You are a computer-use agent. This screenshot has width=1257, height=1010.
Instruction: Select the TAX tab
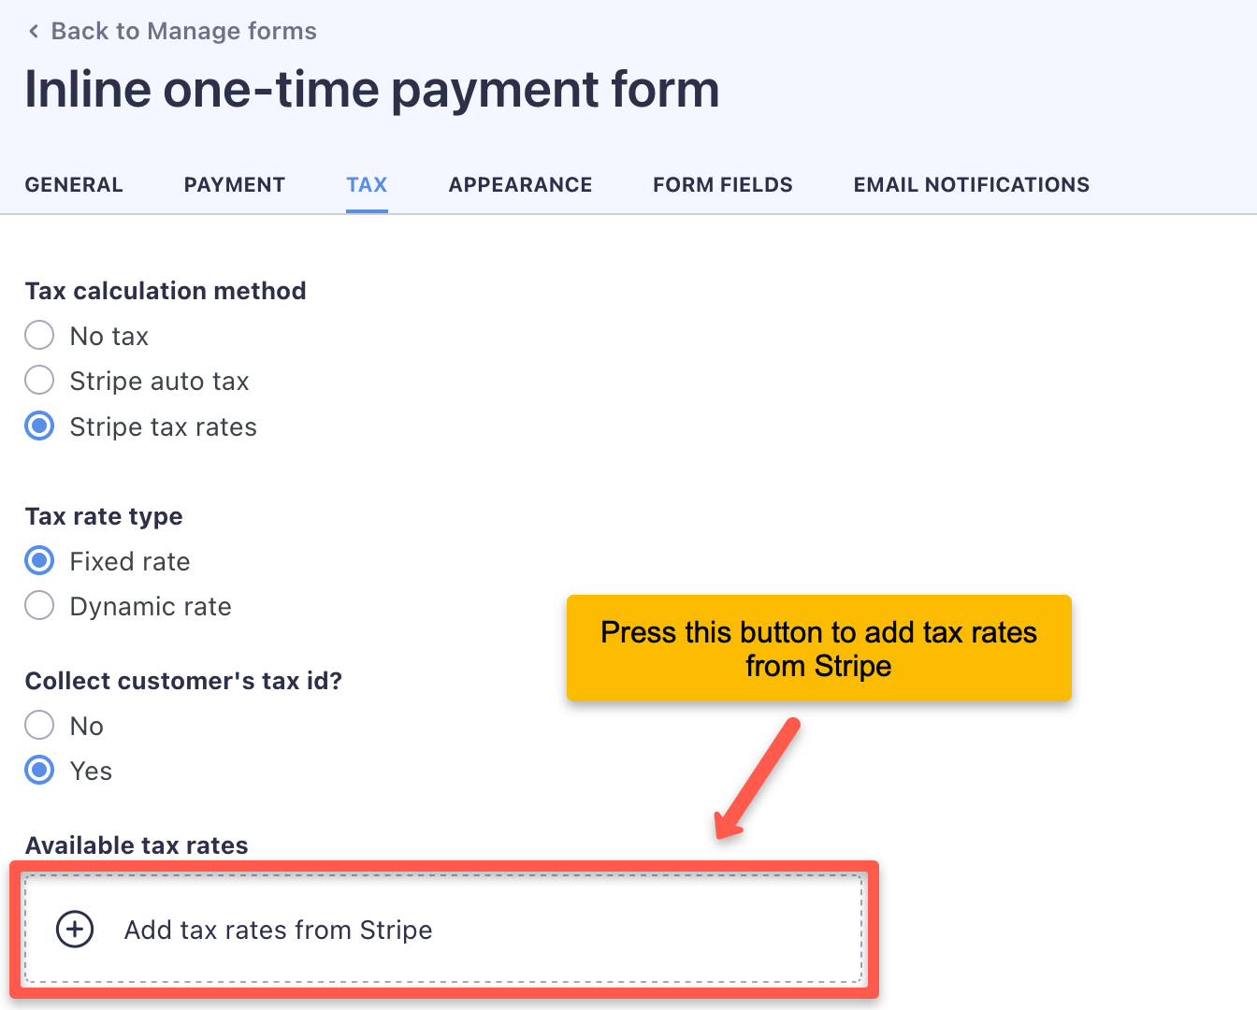point(367,184)
